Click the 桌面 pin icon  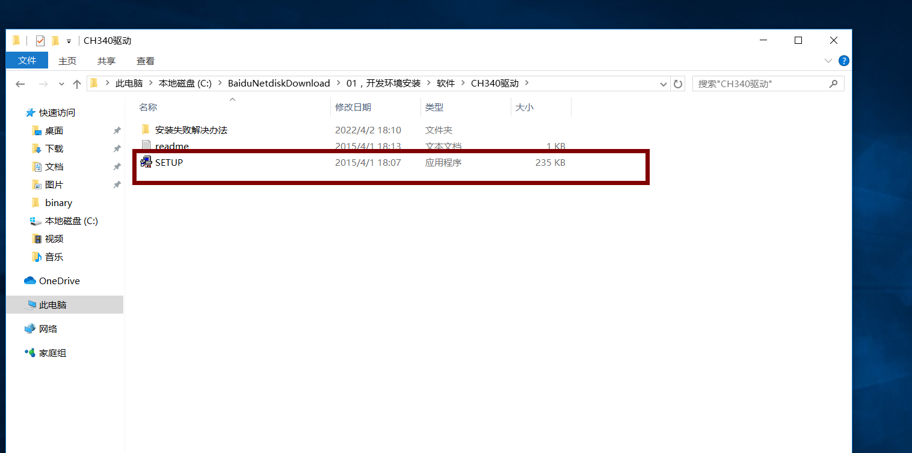(x=117, y=131)
